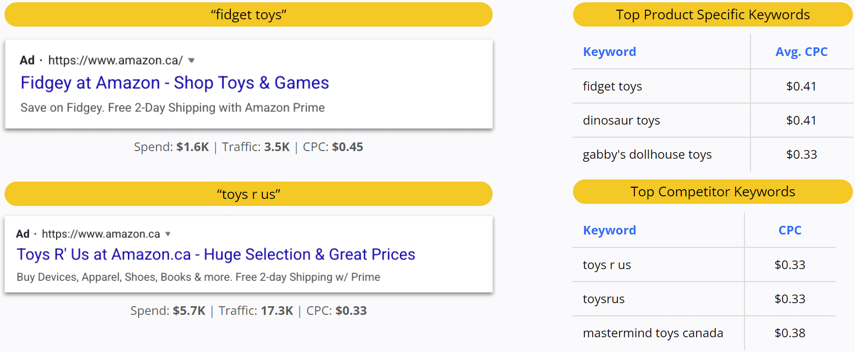Select the 'toysrus' competitor keyword
The image size is (855, 352).
coord(604,299)
